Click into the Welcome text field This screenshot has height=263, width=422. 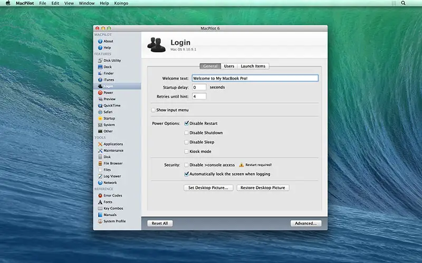tap(255, 78)
